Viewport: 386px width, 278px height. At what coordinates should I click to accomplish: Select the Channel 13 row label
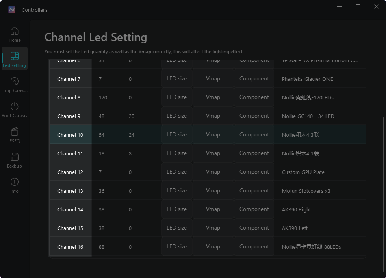pyautogui.click(x=70, y=190)
